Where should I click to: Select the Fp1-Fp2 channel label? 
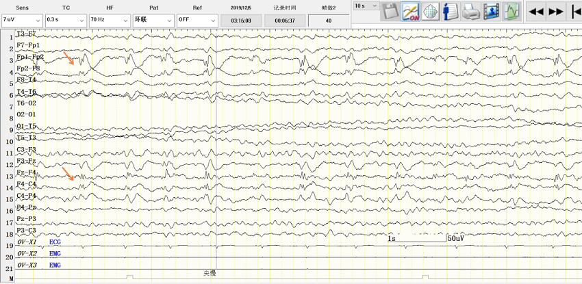(x=29, y=57)
